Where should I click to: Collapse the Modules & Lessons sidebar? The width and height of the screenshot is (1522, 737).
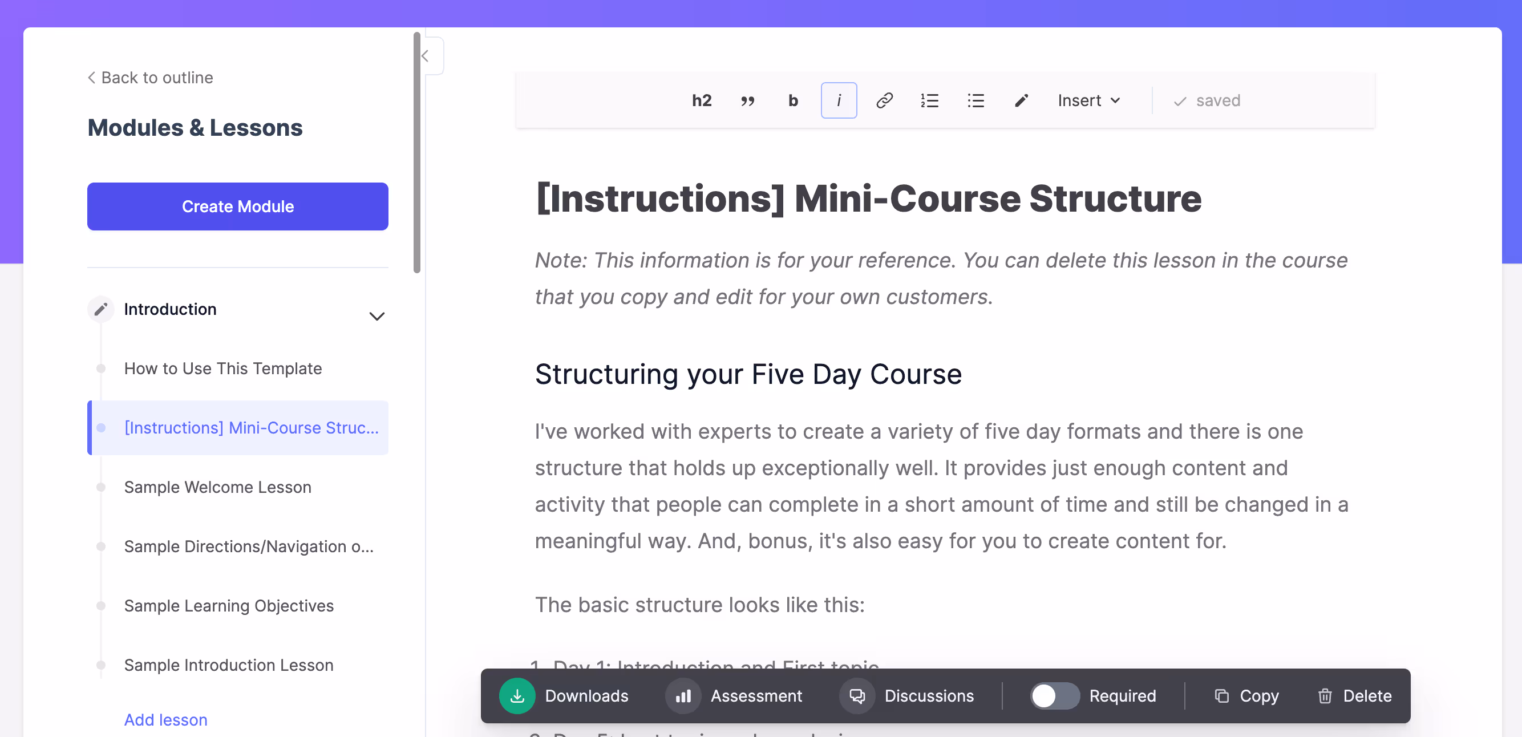click(425, 55)
